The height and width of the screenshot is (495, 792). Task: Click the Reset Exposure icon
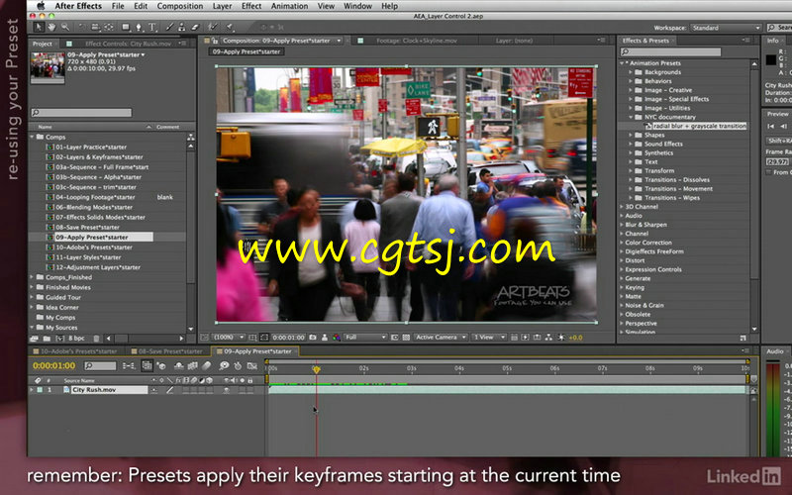pyautogui.click(x=560, y=338)
